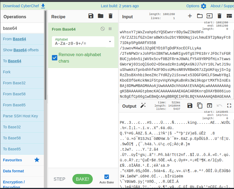
Task: Open file as input
Action: 209,16
